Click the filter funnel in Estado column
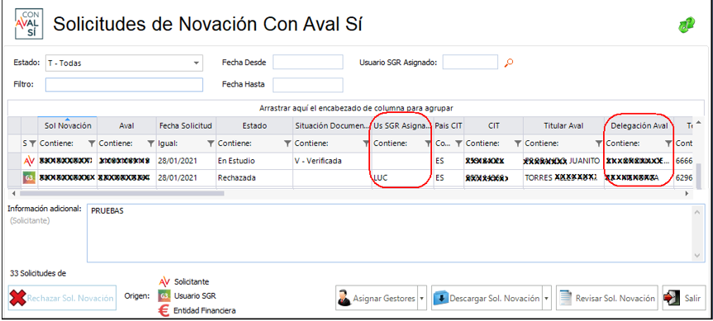Viewport: 713px width, 321px height. pos(288,144)
